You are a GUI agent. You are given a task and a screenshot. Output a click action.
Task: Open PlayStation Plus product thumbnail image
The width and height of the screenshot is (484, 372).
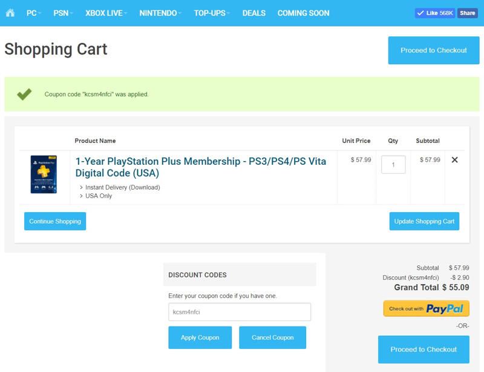(x=44, y=174)
